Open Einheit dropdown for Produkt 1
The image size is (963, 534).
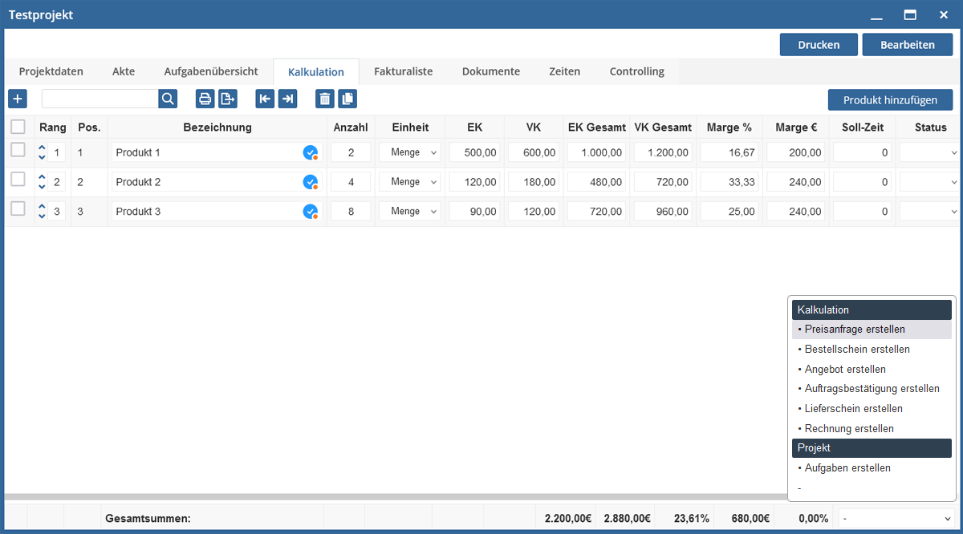tap(410, 152)
